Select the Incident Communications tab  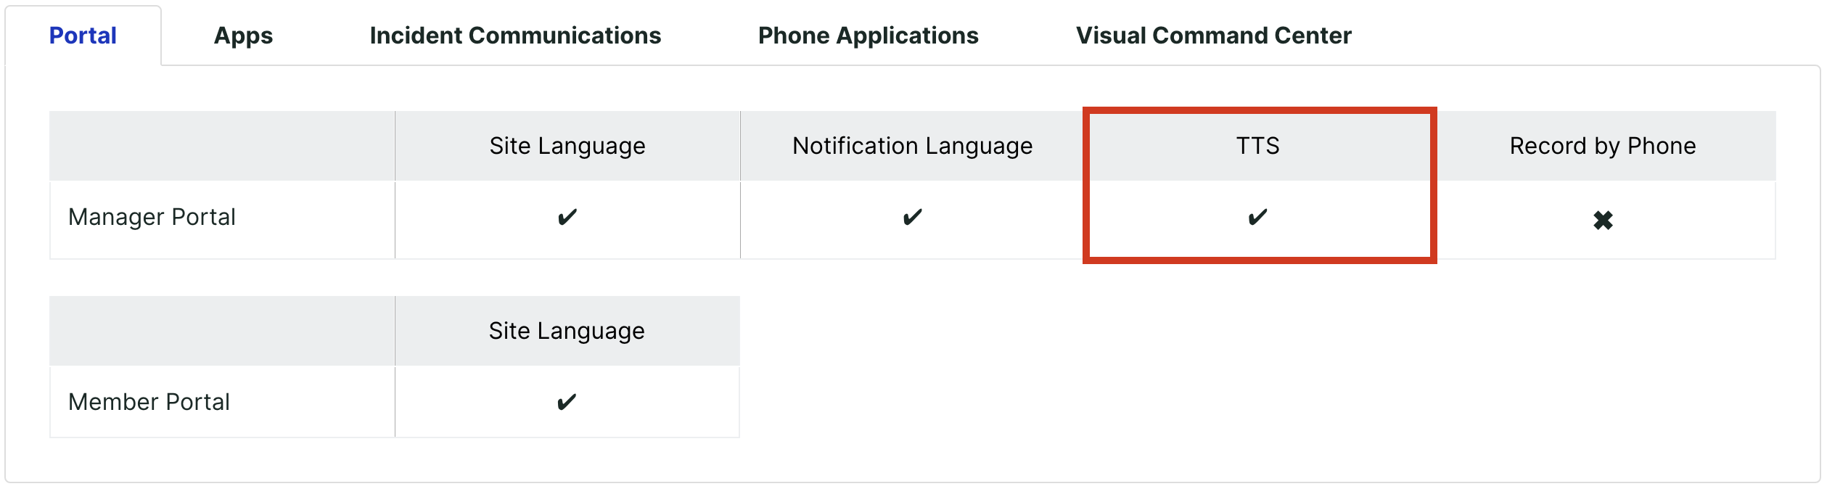(x=515, y=36)
